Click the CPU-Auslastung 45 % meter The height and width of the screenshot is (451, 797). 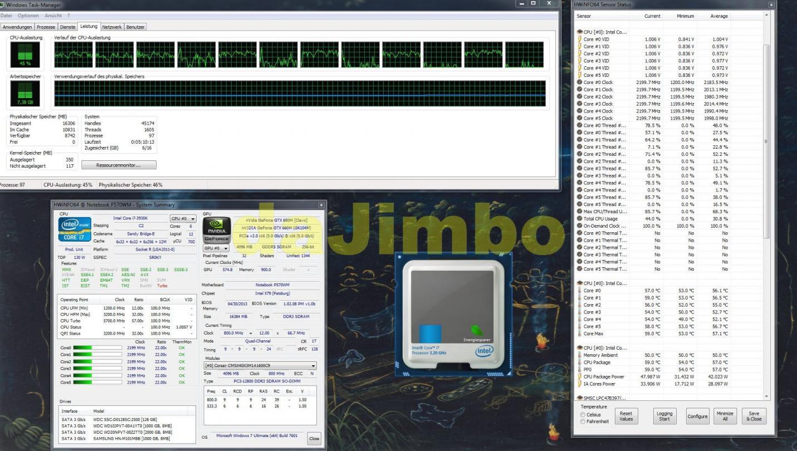(25, 55)
